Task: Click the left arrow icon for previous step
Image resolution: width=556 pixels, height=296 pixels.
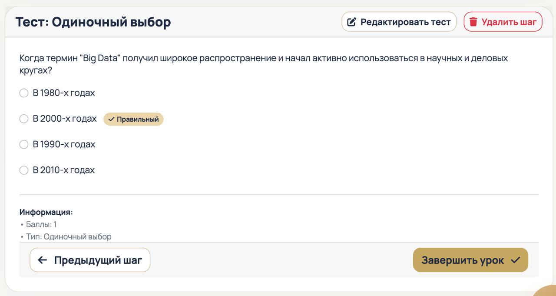Action: (x=43, y=260)
